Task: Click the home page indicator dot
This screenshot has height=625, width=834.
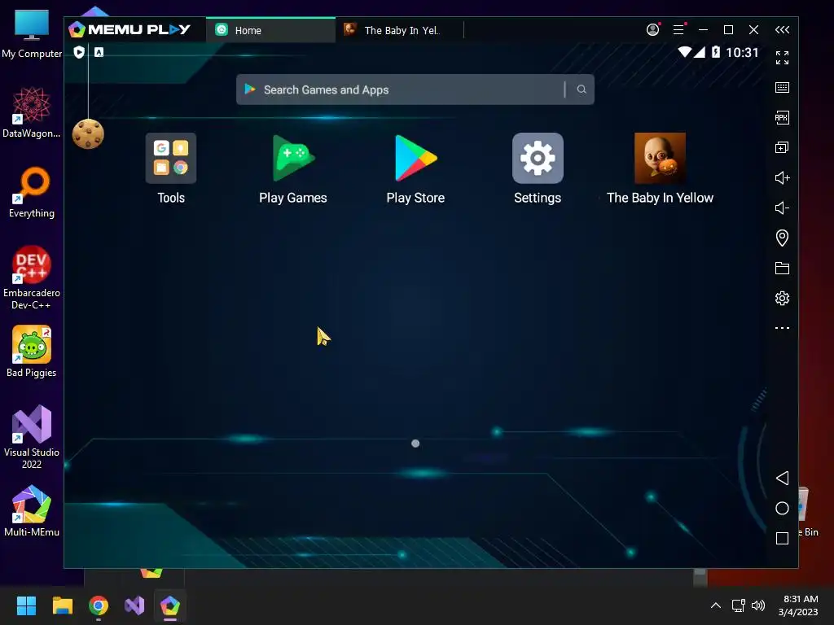Action: click(415, 444)
